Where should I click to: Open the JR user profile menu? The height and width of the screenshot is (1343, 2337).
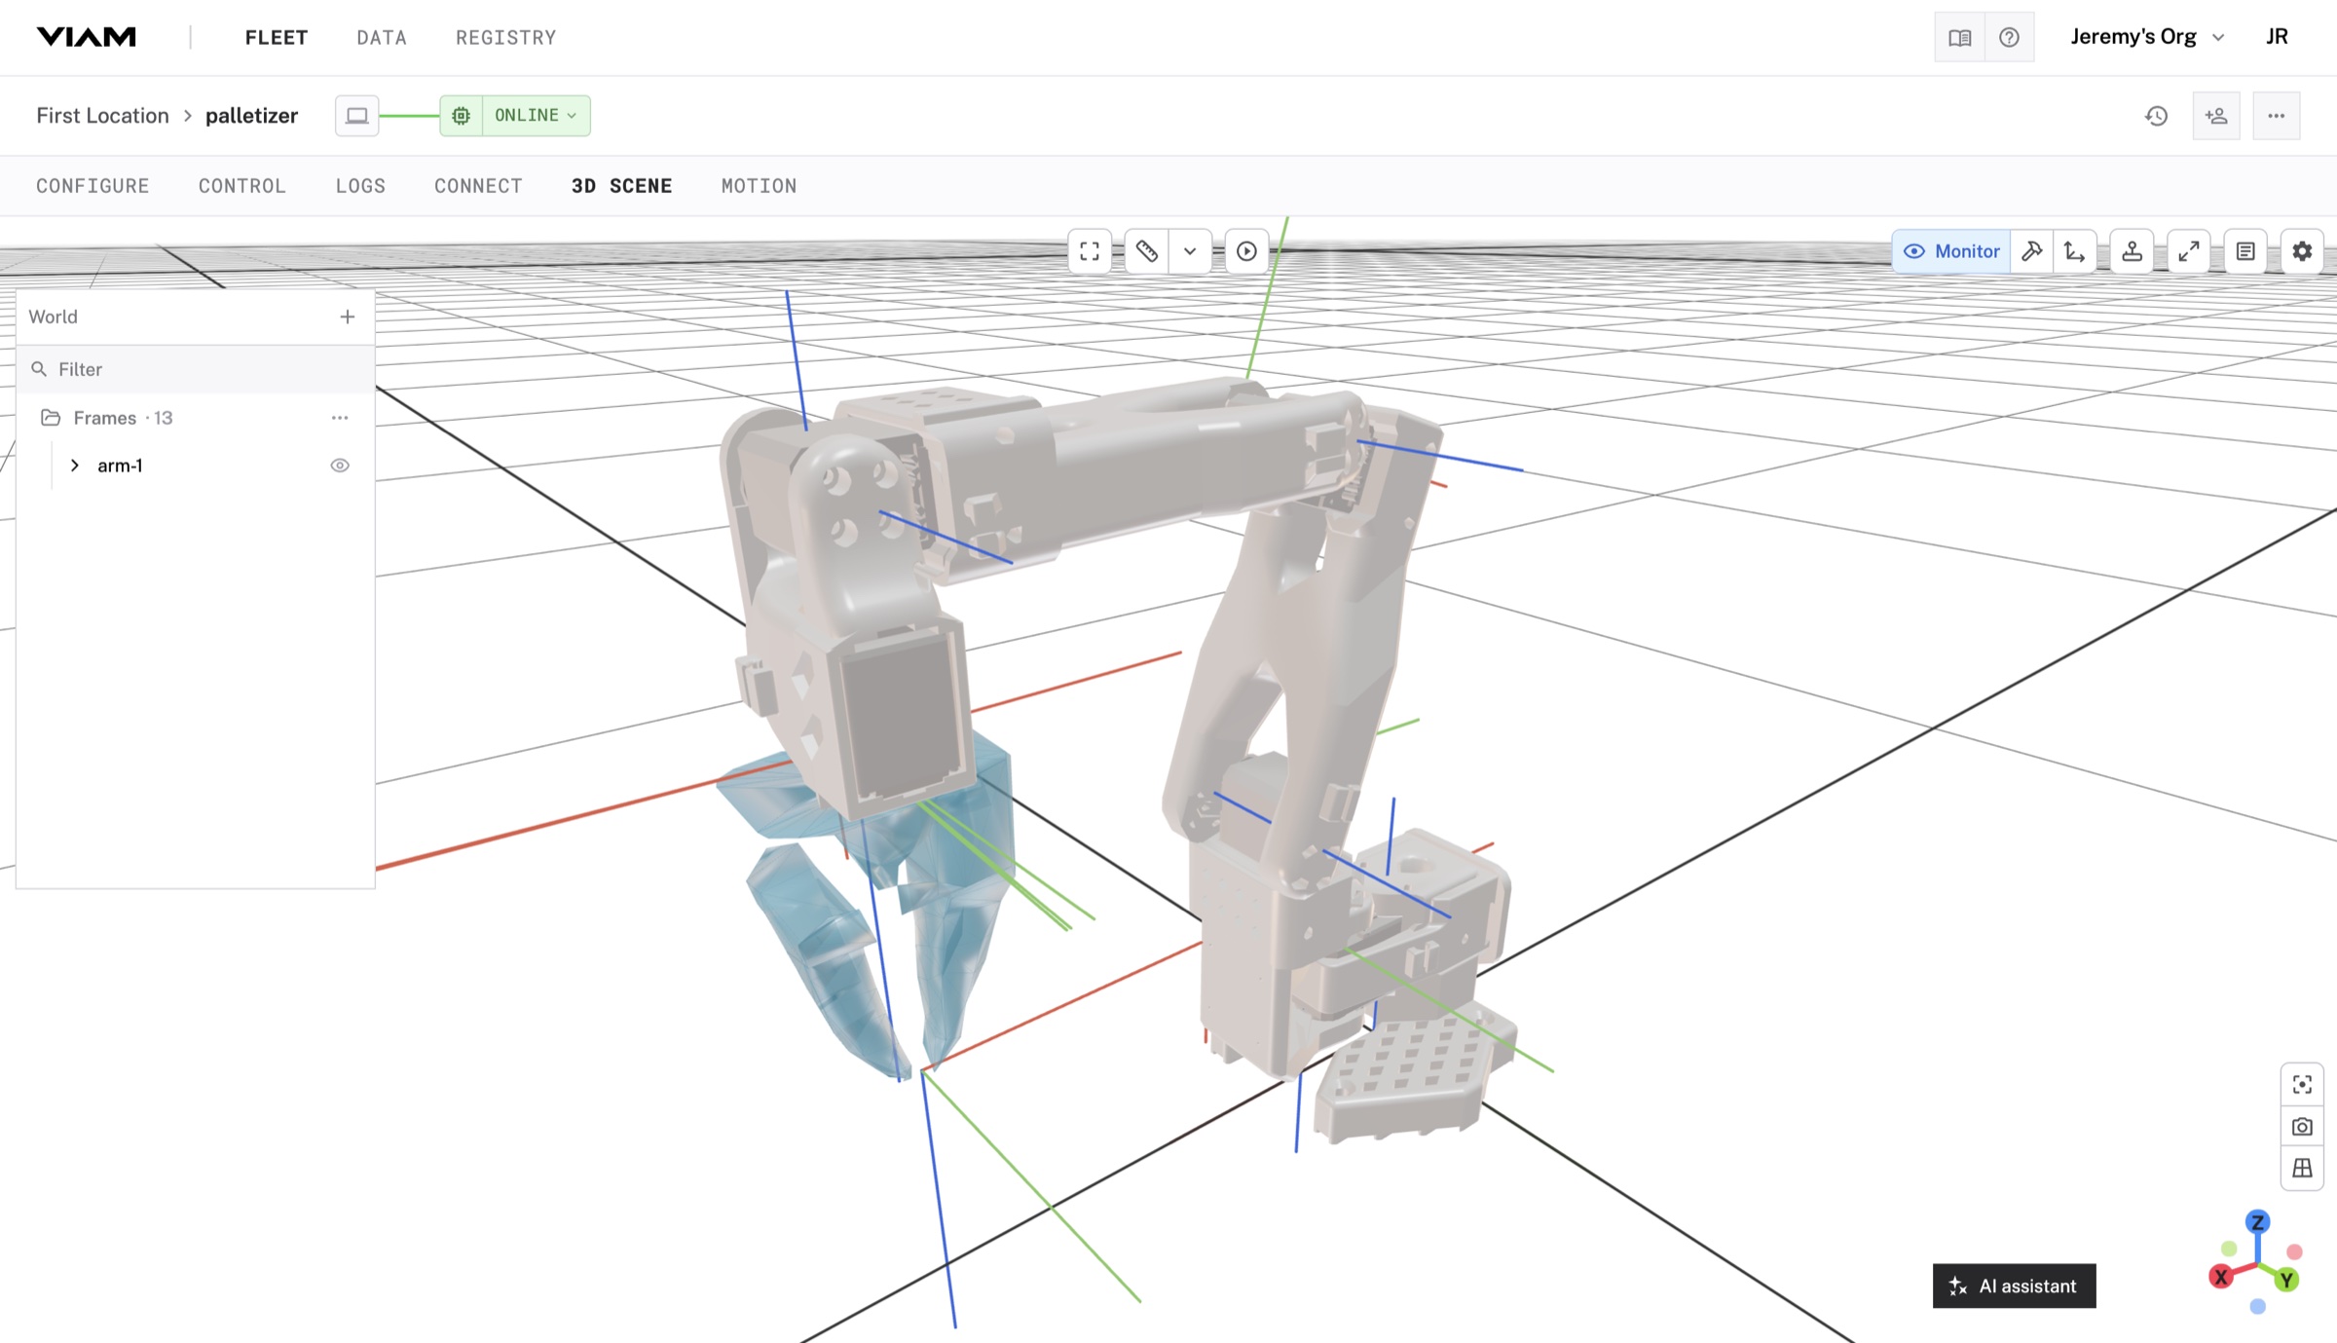(x=2277, y=37)
